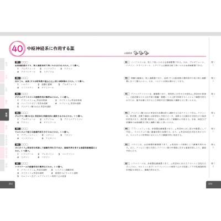221x221 pixels.
Task: Click the 解7 explanation label
Action: 127,164
